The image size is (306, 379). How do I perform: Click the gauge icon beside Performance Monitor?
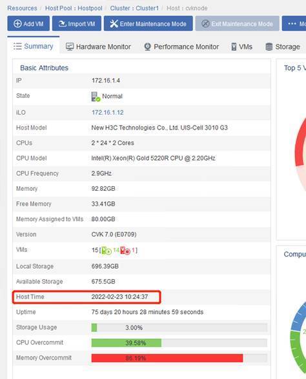point(147,46)
